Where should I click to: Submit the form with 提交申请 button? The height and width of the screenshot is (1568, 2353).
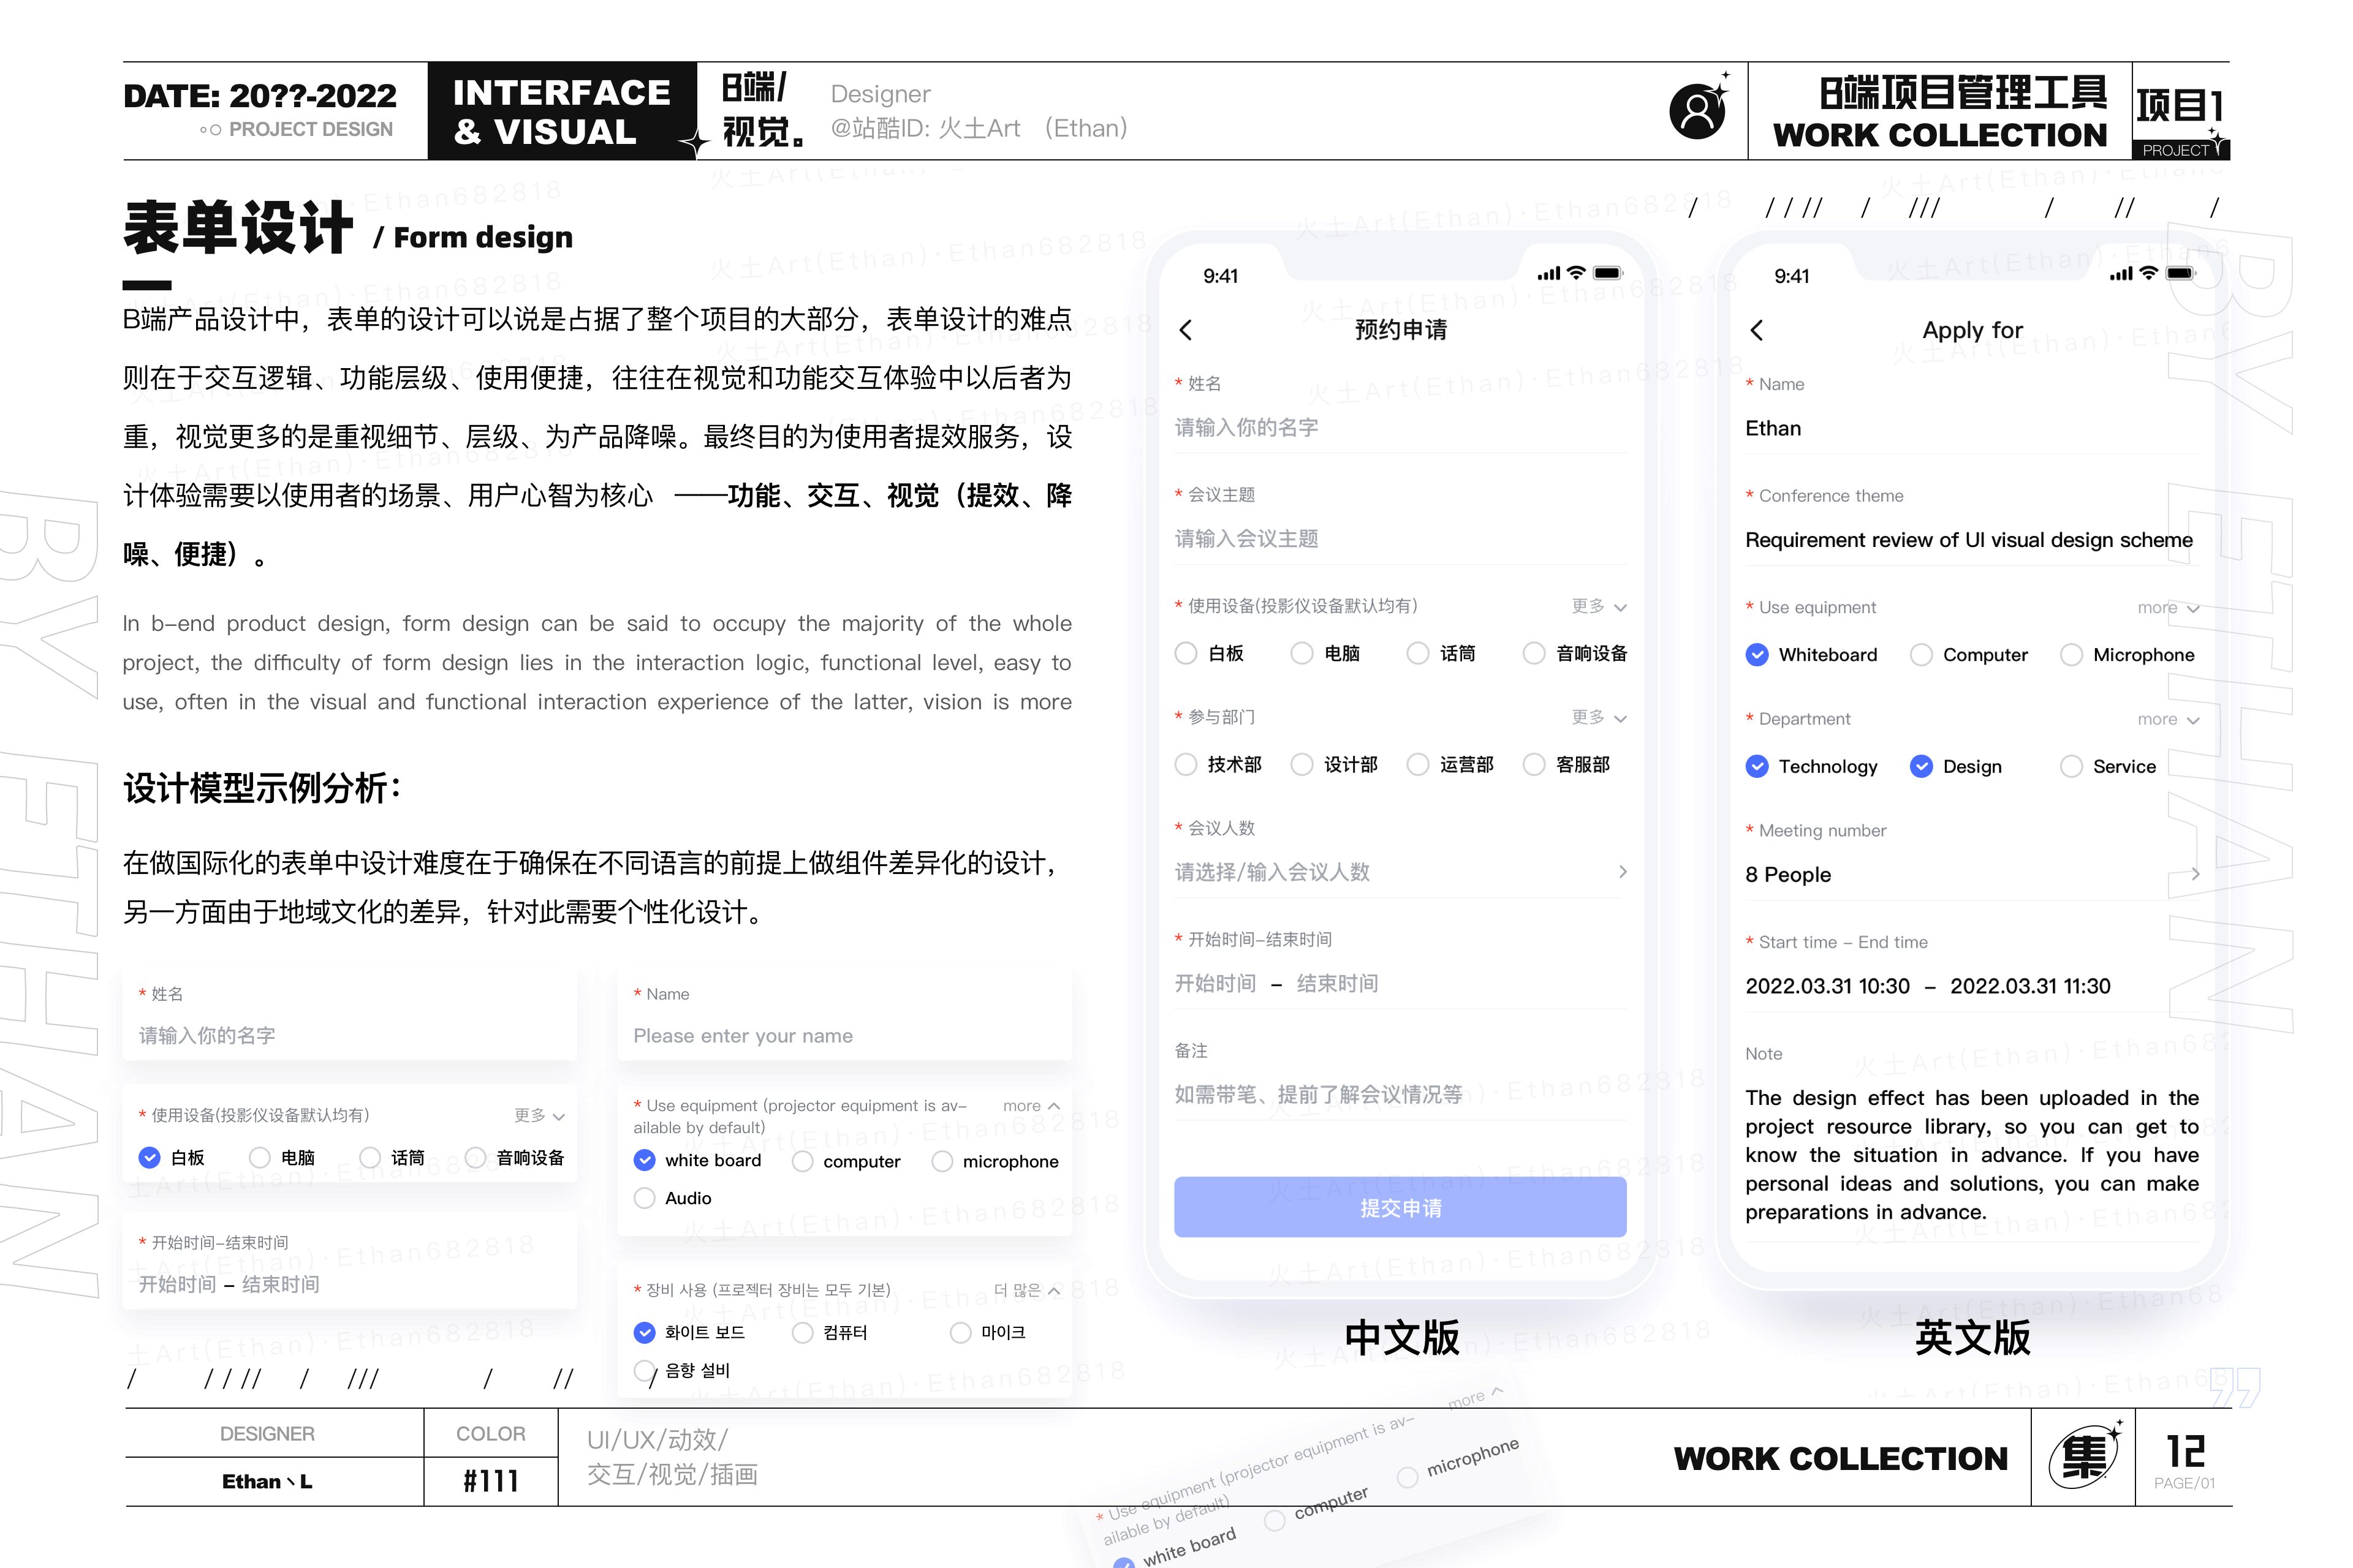(x=1400, y=1207)
